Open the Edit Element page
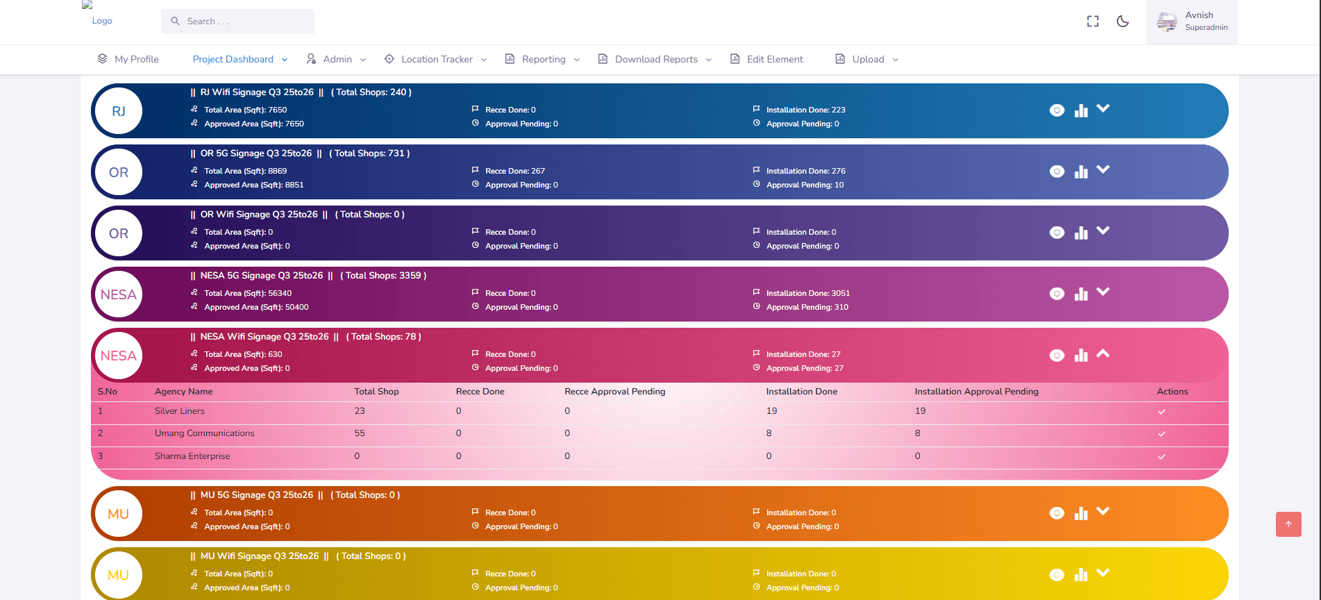Screen dimensions: 1321x600 767,60
